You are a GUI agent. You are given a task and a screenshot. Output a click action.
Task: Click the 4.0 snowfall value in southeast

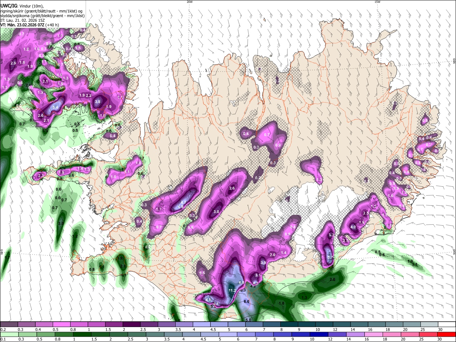tap(353, 227)
